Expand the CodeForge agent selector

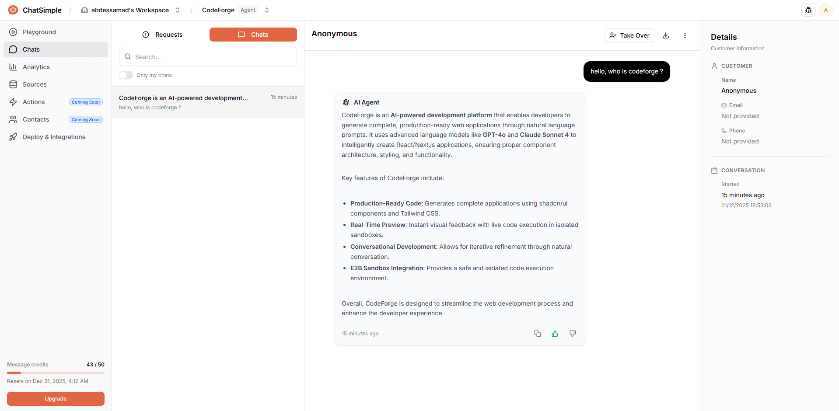pos(267,10)
